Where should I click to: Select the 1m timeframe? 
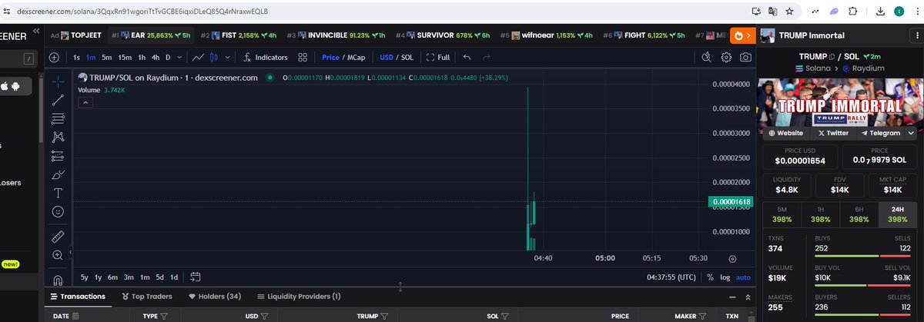pyautogui.click(x=91, y=57)
